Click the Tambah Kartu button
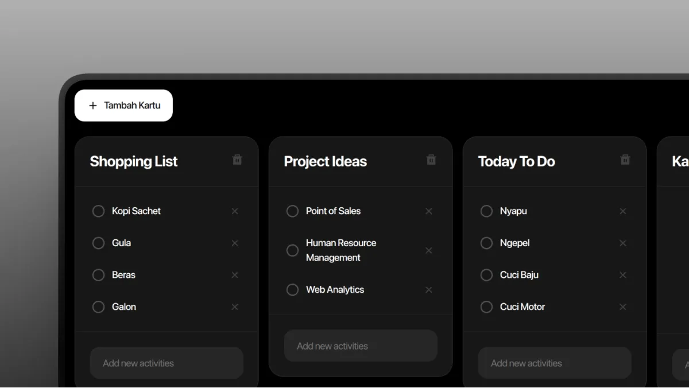Screen dimensions: 689x388 [123, 106]
